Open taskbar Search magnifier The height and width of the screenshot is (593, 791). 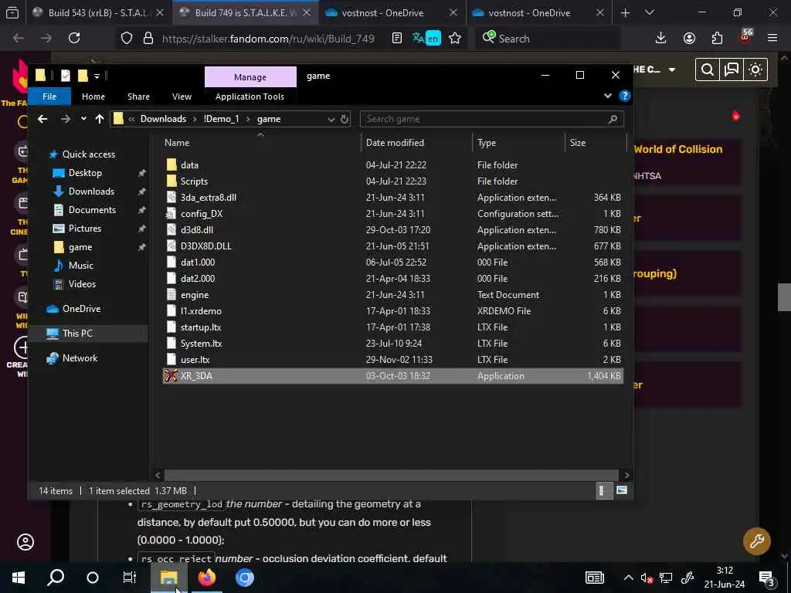(56, 578)
